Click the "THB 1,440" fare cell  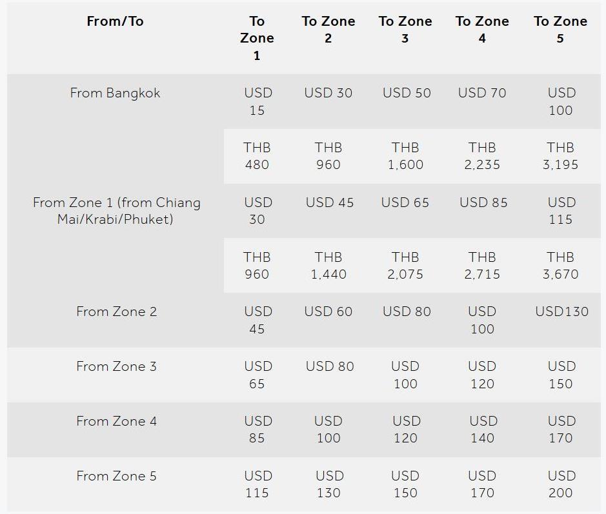[328, 266]
